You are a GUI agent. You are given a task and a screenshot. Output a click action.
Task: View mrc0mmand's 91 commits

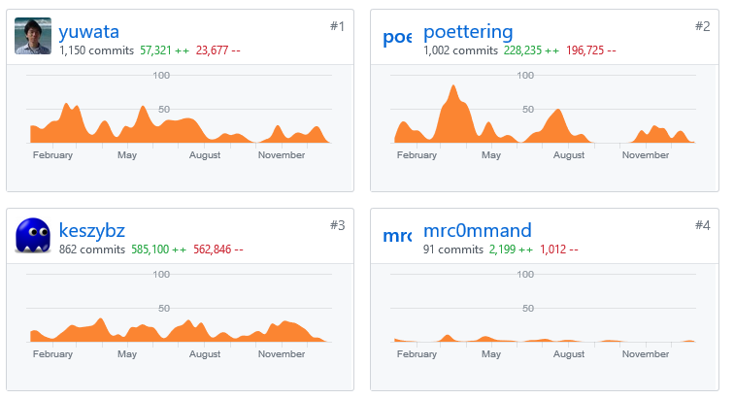click(452, 249)
